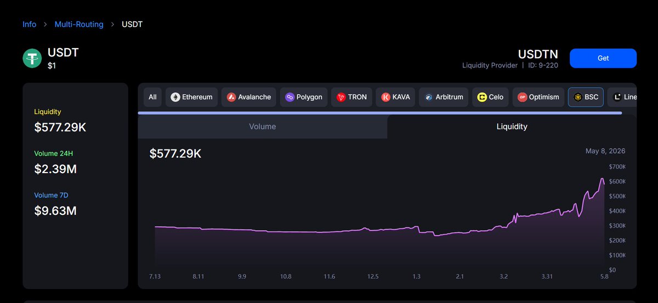Select the partially visible Linea chain

(x=622, y=97)
